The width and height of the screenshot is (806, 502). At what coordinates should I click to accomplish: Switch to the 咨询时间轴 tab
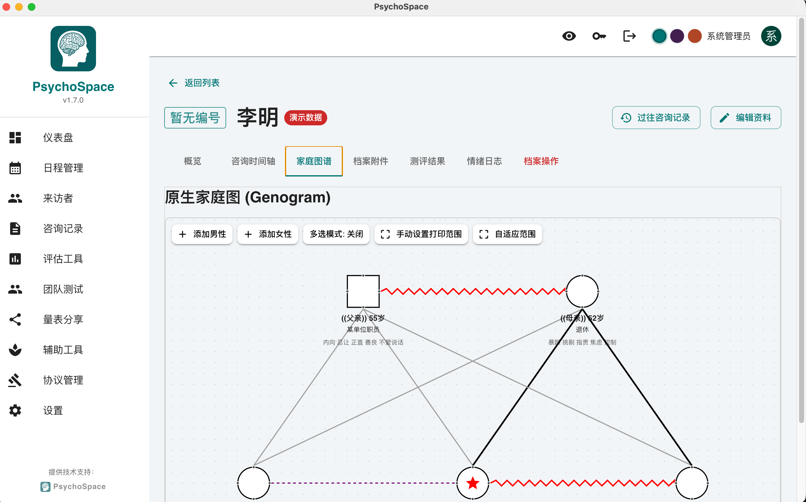[253, 161]
